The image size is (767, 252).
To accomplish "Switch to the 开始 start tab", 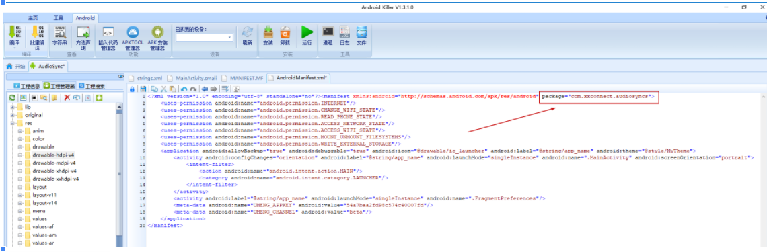I will [15, 66].
